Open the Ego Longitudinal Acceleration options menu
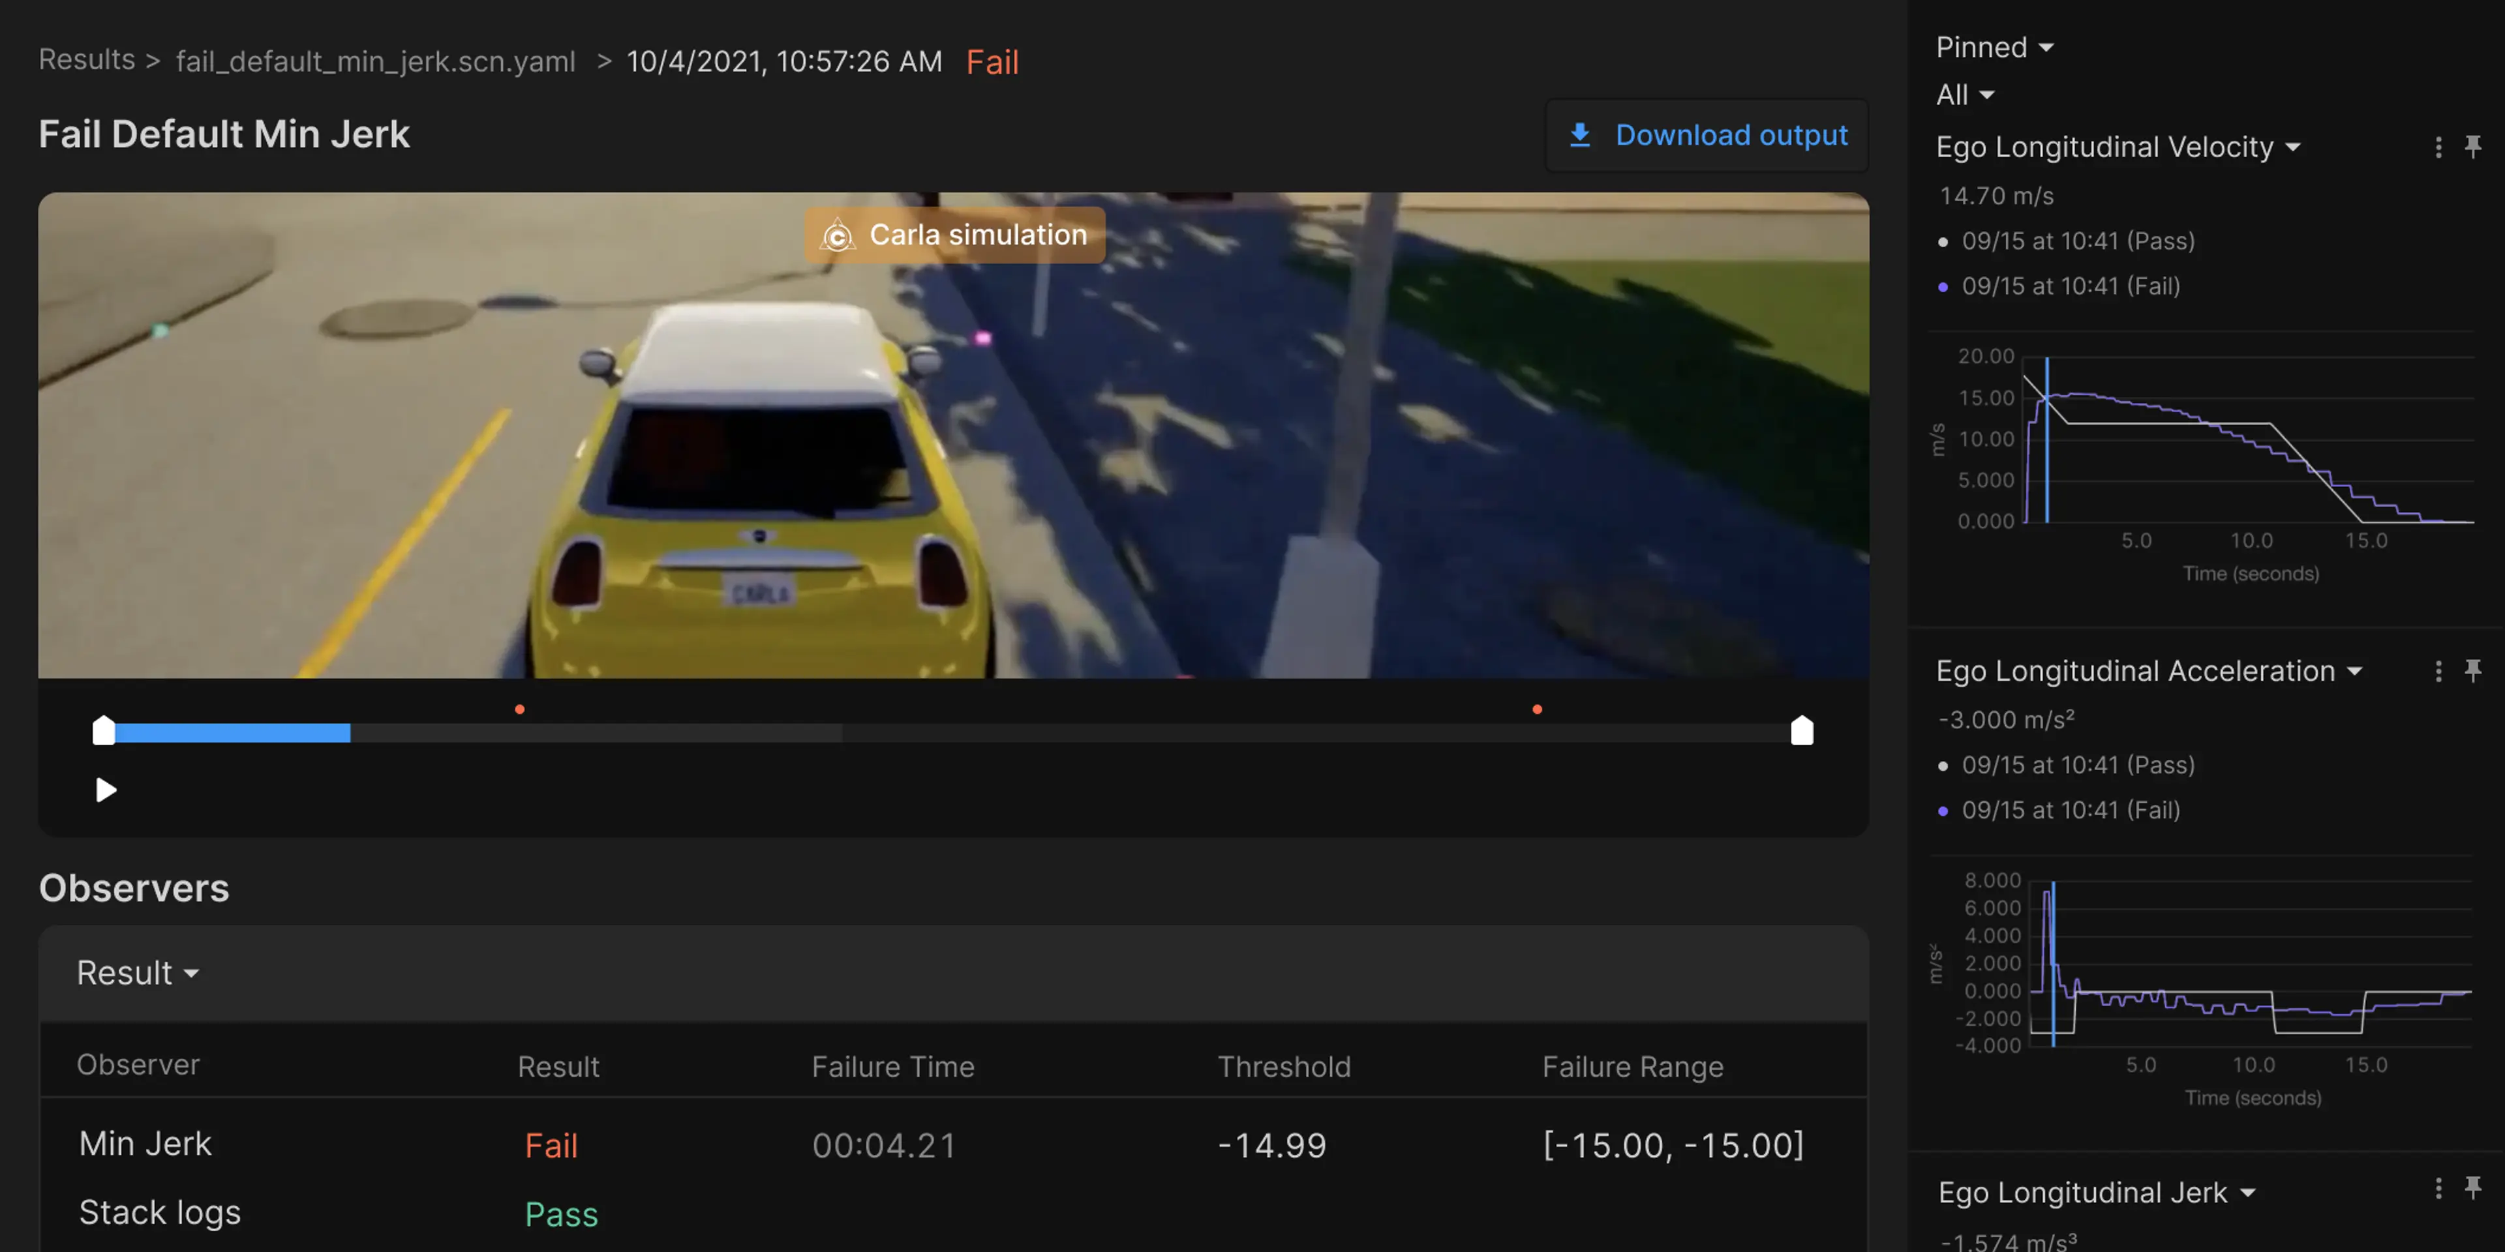This screenshot has height=1252, width=2505. coord(2437,671)
